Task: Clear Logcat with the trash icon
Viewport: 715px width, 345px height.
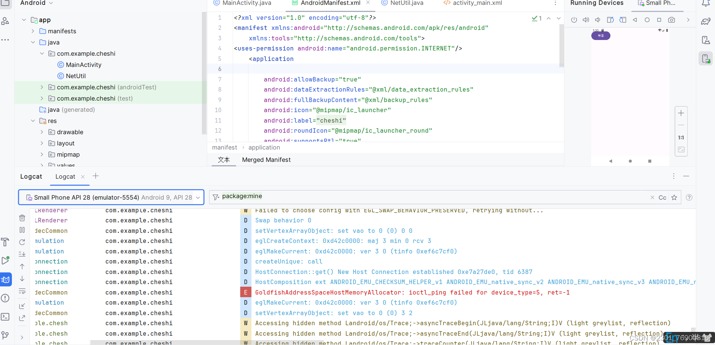Action: point(22,218)
